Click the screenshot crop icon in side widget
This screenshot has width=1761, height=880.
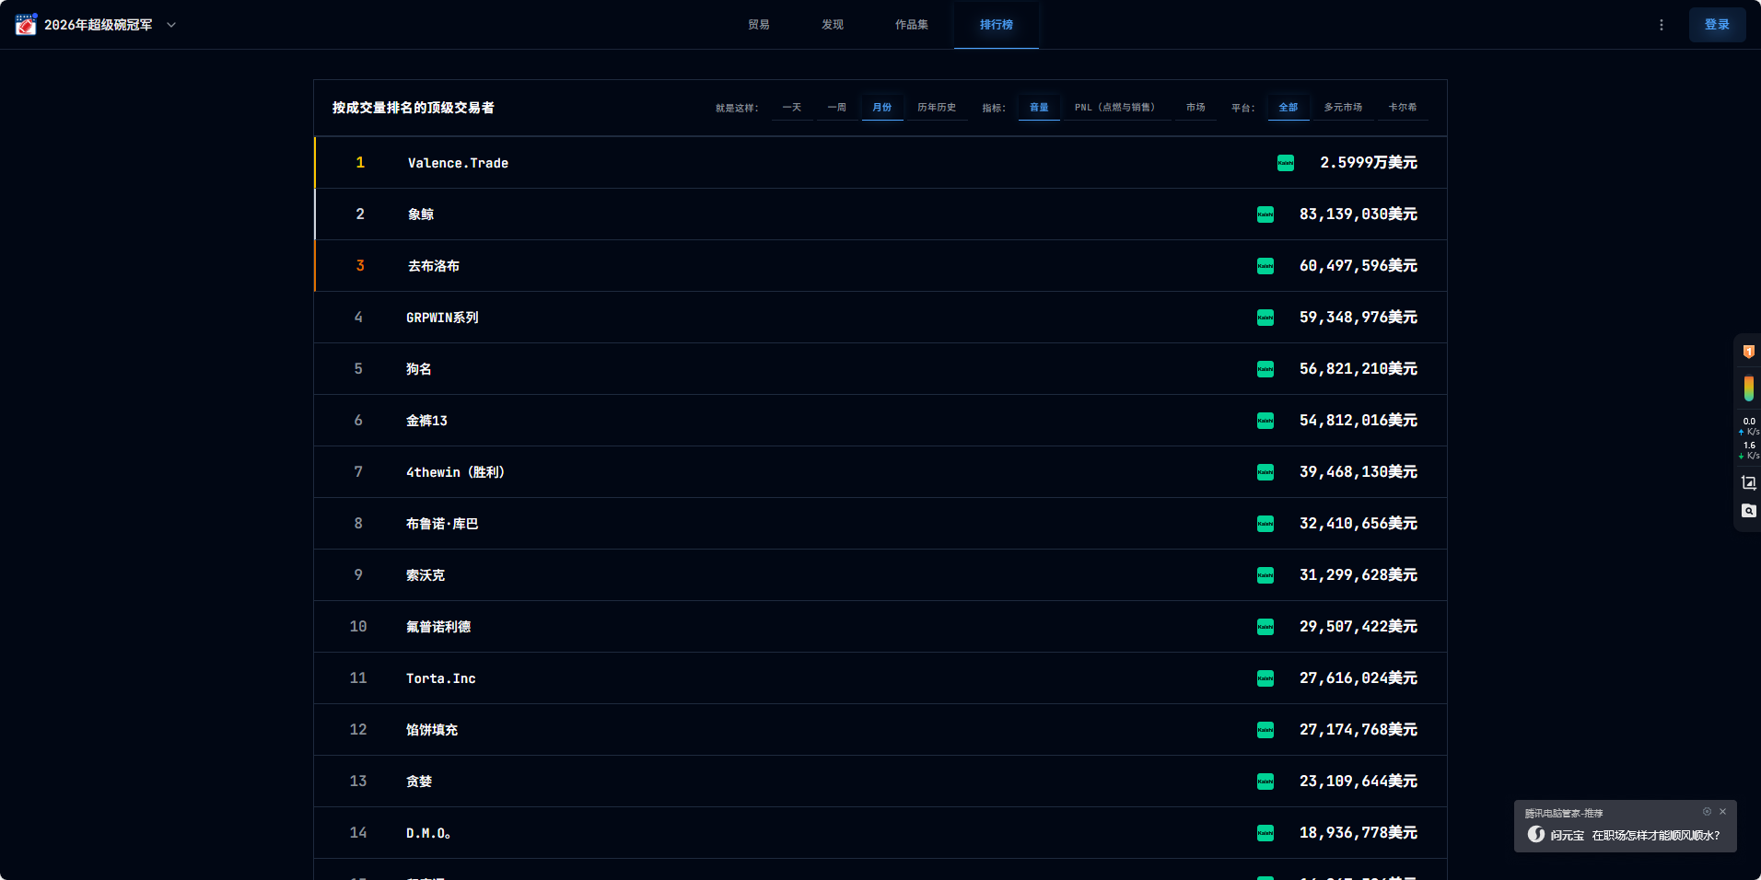coord(1748,482)
